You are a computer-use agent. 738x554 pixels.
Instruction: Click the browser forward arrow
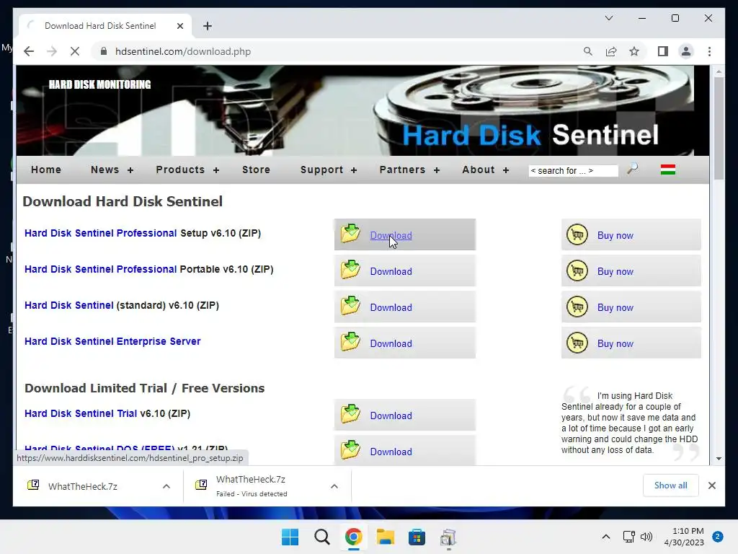point(52,51)
